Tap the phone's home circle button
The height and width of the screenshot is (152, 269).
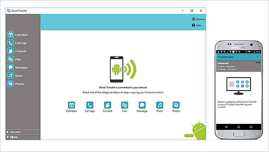(x=239, y=127)
